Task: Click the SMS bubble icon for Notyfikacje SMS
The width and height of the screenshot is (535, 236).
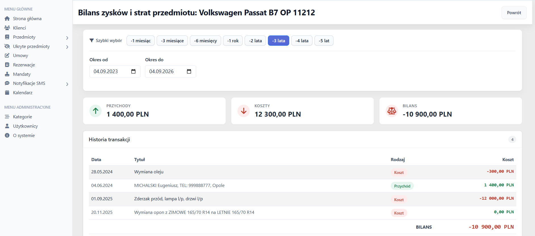Action: click(x=7, y=83)
